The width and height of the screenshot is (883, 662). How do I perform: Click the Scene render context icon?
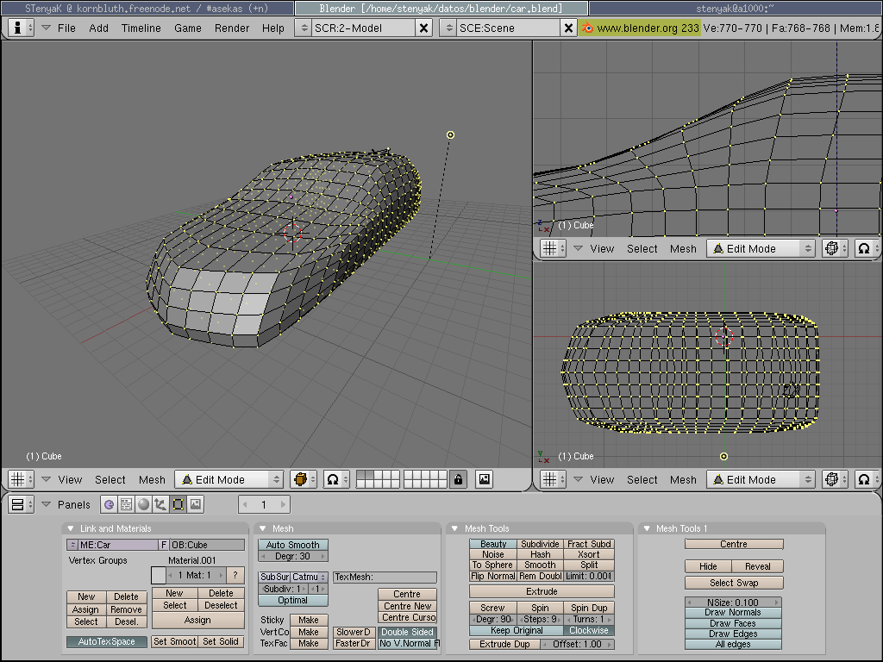(196, 504)
